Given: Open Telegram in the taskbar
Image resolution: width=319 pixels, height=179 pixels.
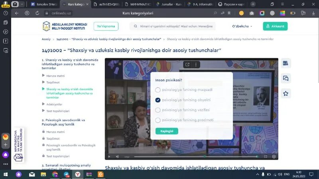Looking at the screenshot, I should point(66,175).
